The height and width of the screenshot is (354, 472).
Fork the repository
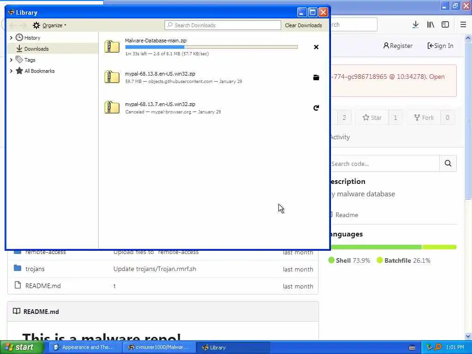pyautogui.click(x=424, y=118)
